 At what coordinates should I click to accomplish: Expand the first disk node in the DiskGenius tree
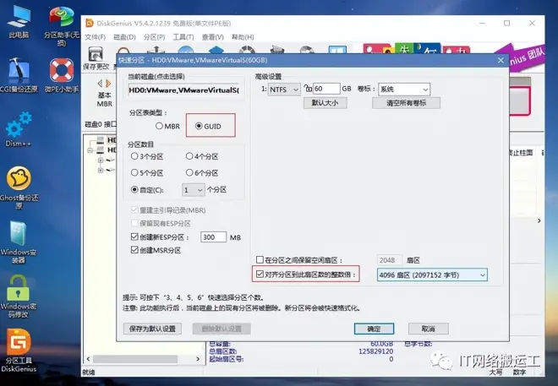pyautogui.click(x=90, y=150)
